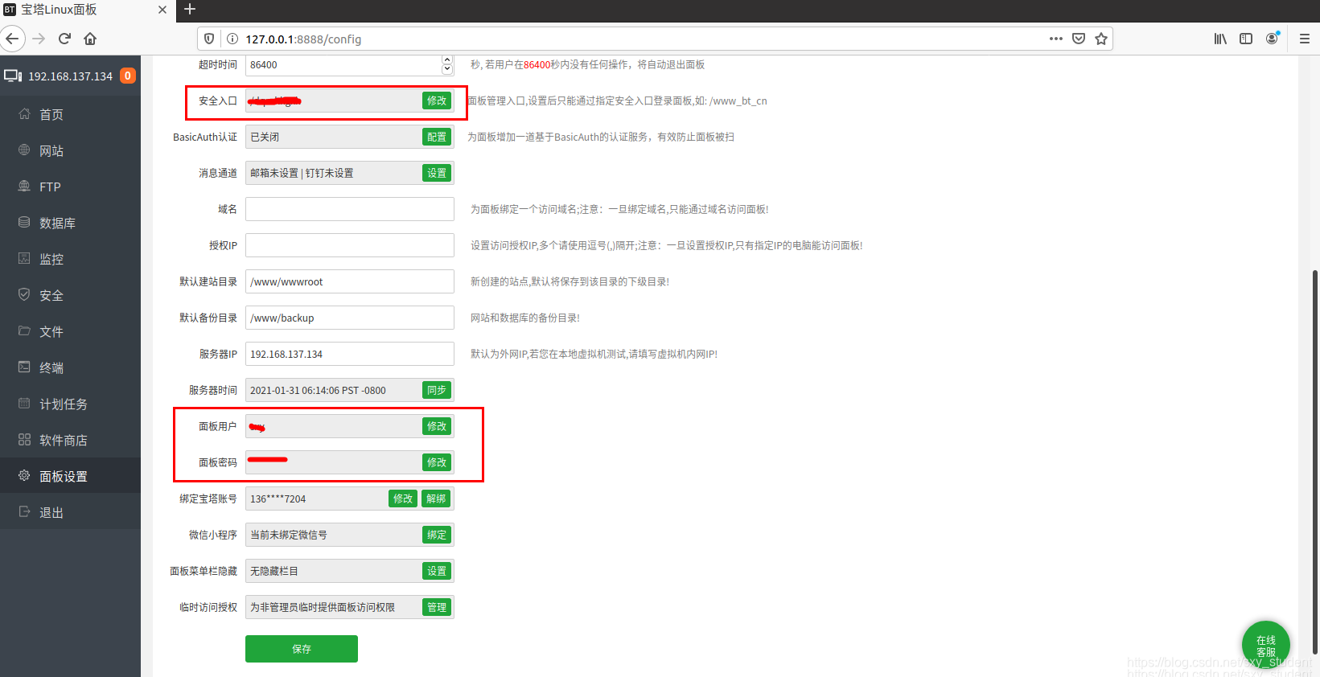Screen dimensions: 1320x677
Task: Open the 在线客服 floating button
Action: (1265, 645)
